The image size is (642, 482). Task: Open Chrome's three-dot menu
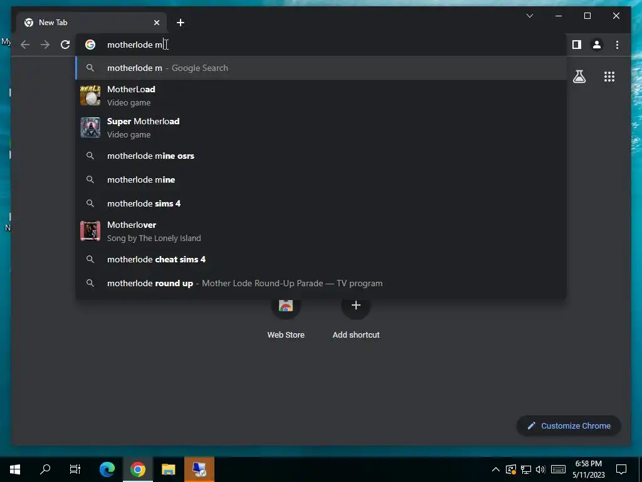pyautogui.click(x=617, y=45)
